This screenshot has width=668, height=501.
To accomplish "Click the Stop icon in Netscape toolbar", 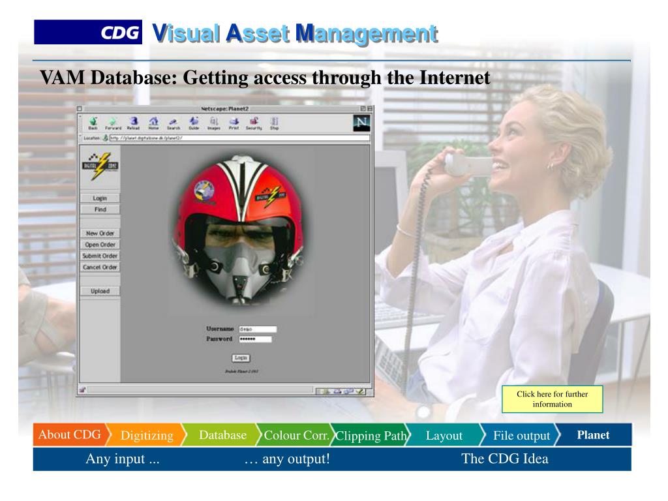I will 275,123.
